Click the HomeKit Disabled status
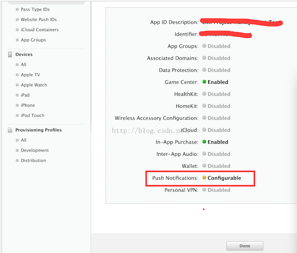Screen dimensions: 297x253 pos(219,106)
